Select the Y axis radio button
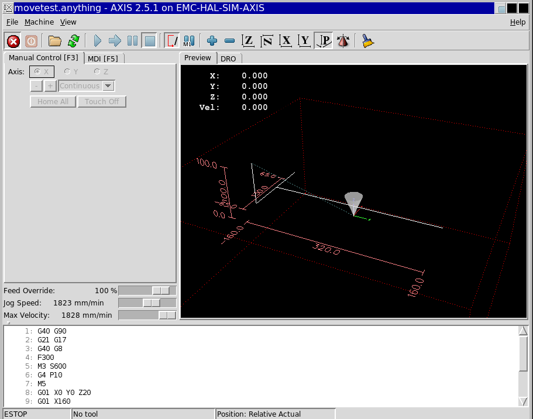Viewport: 533px width, 419px height. tap(71, 72)
